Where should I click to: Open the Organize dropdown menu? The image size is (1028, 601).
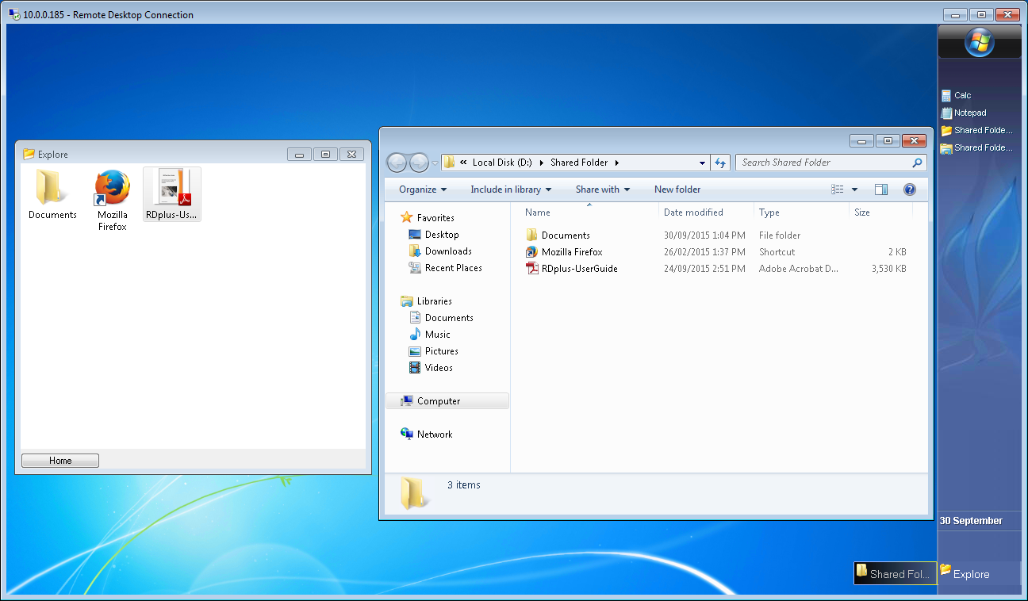(423, 189)
